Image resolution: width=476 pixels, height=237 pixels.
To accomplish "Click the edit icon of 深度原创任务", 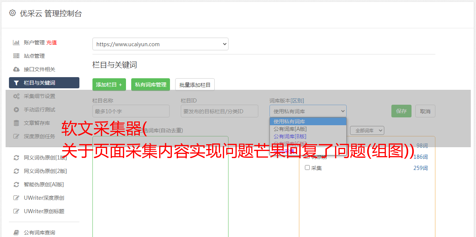I will click(x=16, y=136).
